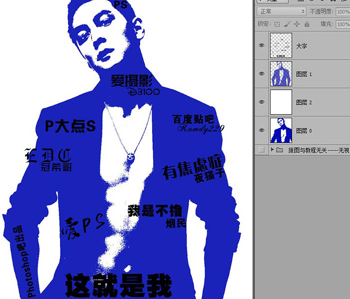Select the 图层 1 layer thumbnail
The height and width of the screenshot is (299, 350).
point(281,74)
